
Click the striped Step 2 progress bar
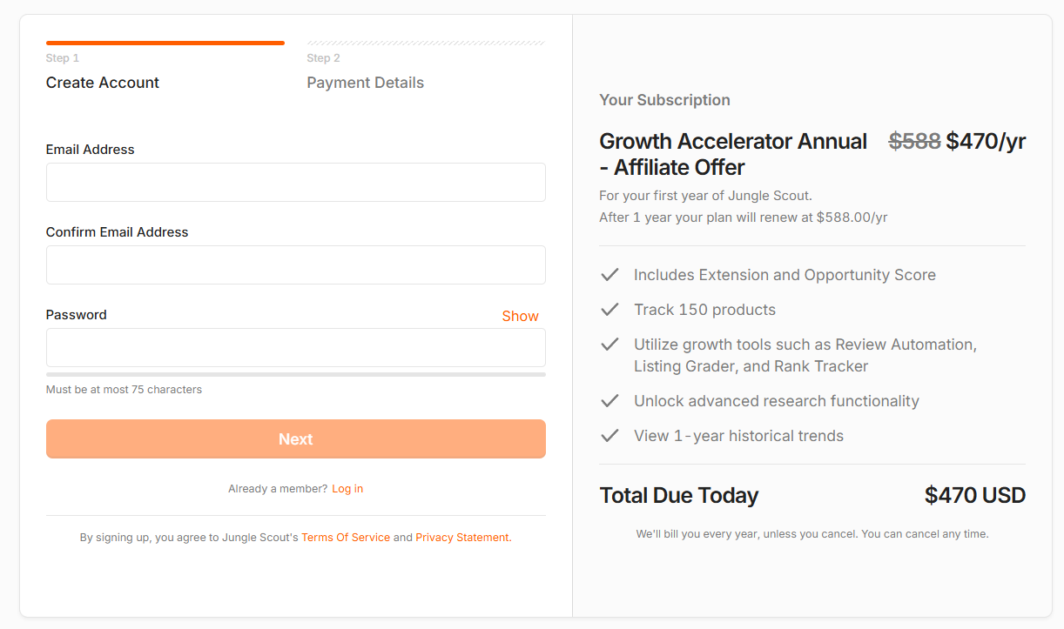(x=426, y=43)
